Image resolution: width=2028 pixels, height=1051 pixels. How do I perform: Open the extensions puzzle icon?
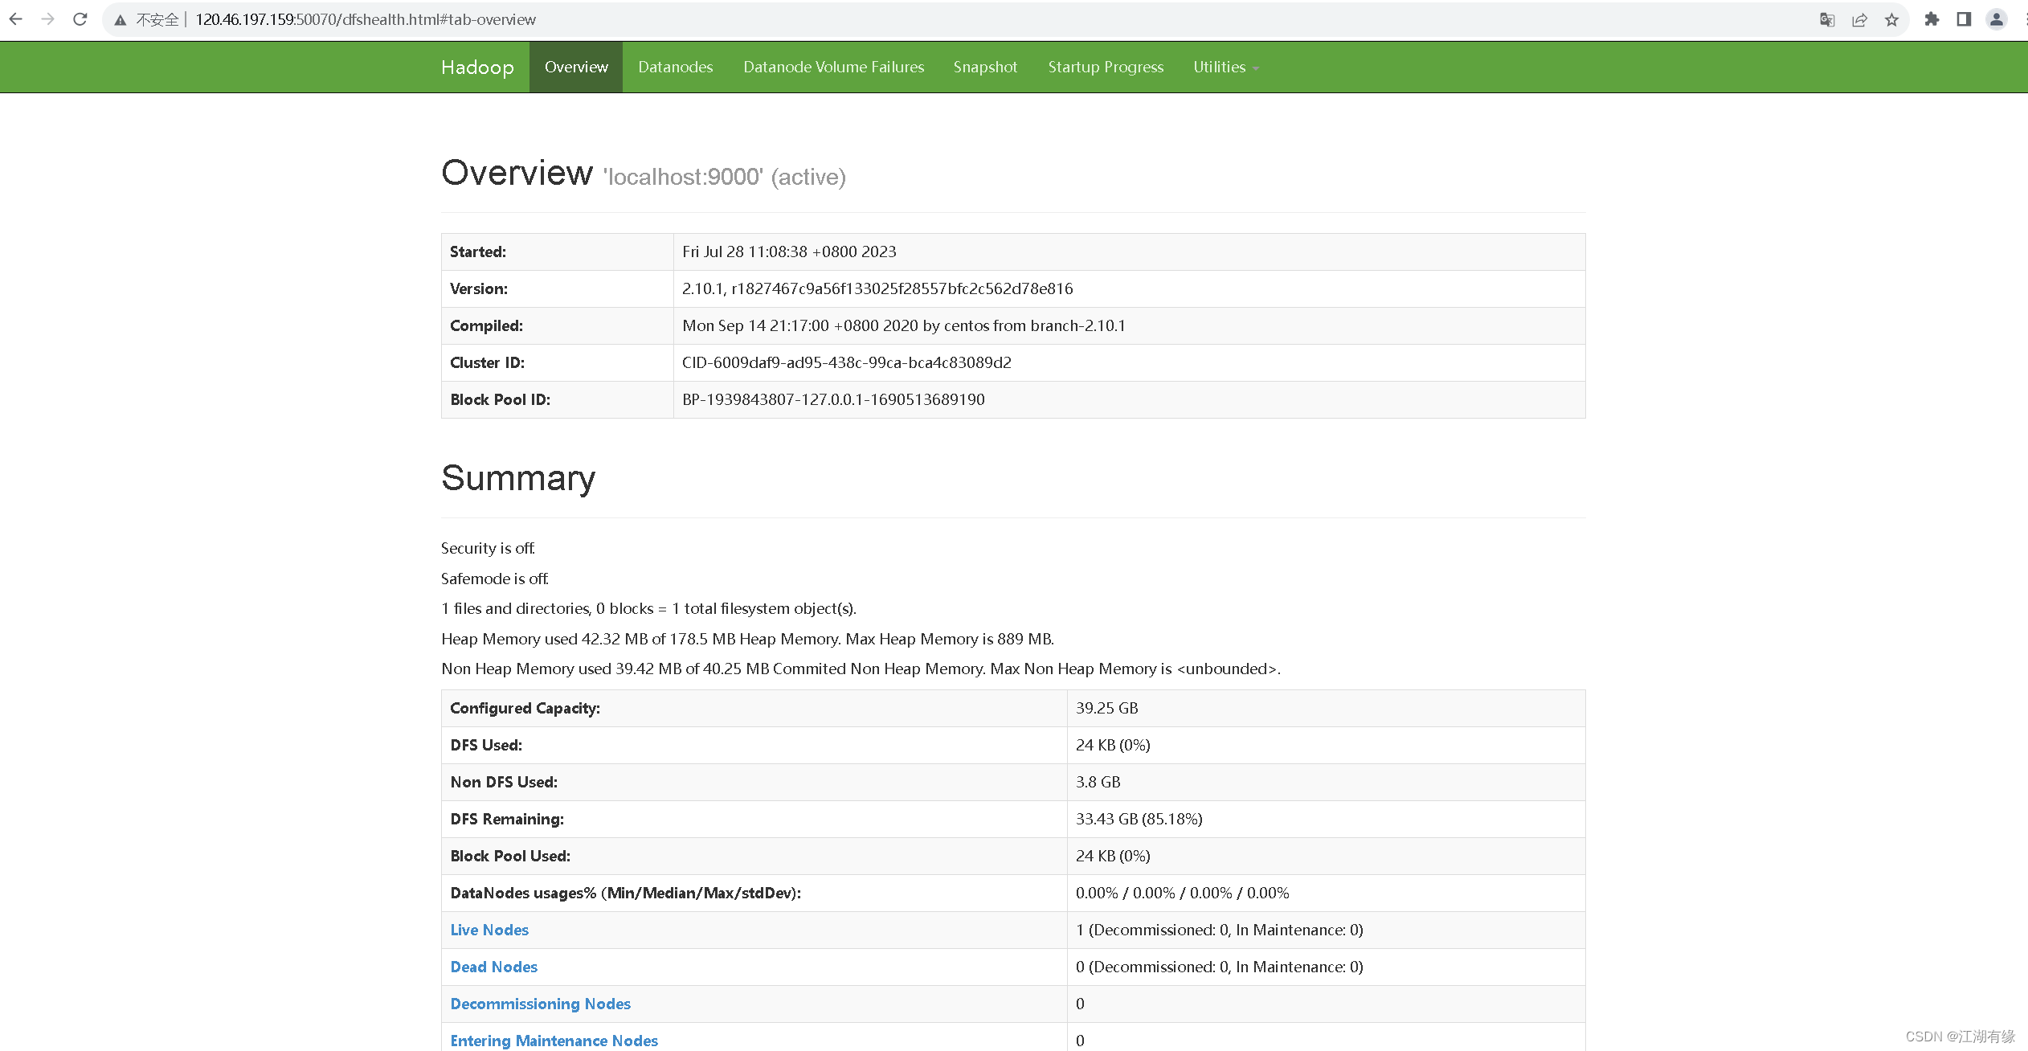(x=1932, y=19)
